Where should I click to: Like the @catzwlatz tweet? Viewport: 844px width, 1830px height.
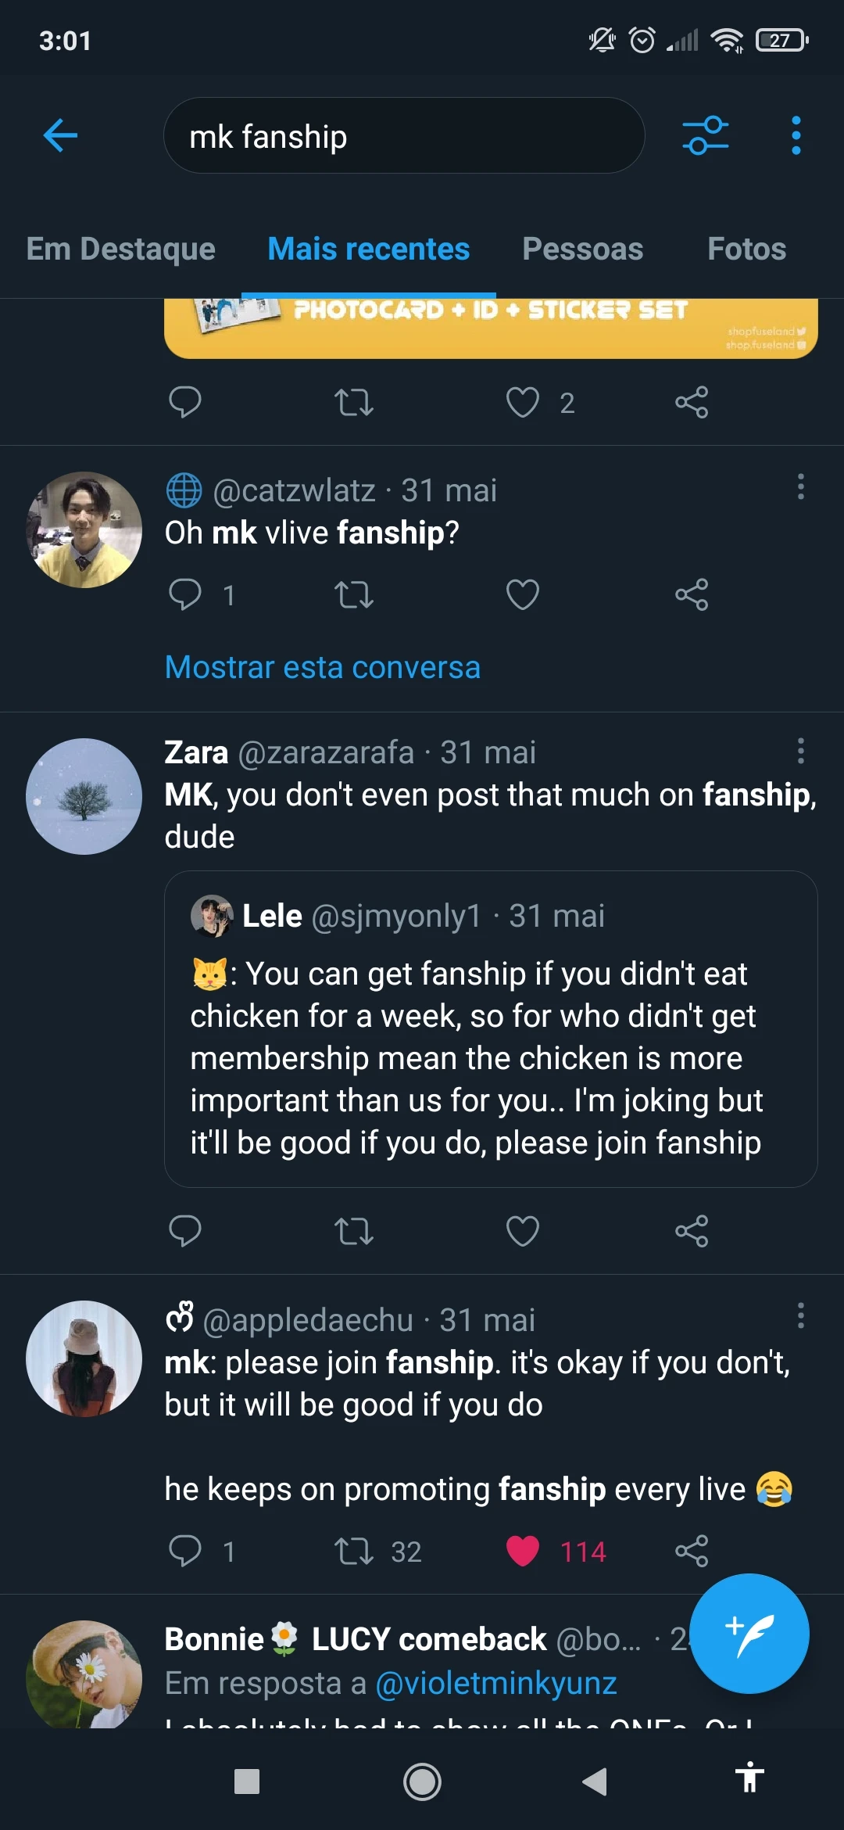pos(523,594)
